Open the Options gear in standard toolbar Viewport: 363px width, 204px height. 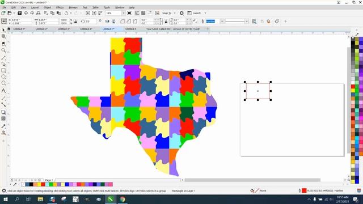pos(181,13)
